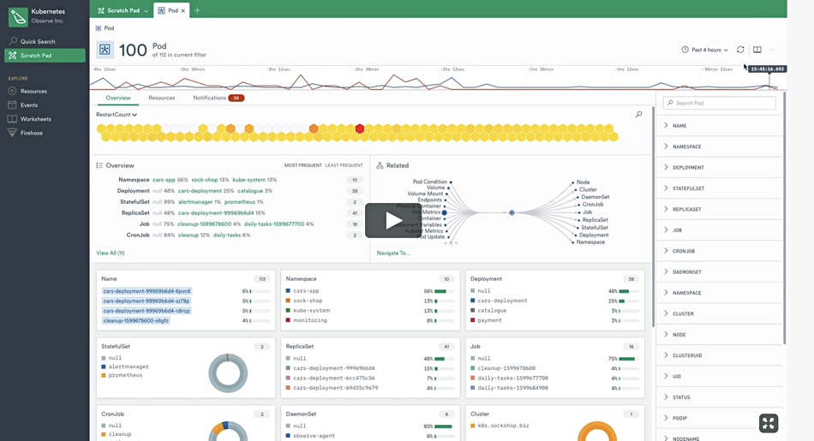Select the red hexagon pod
814x441 pixels.
tap(360, 128)
